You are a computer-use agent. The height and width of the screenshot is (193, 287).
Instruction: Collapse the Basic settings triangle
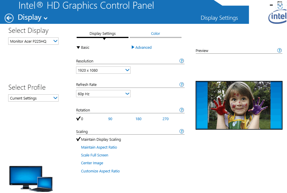[78, 47]
